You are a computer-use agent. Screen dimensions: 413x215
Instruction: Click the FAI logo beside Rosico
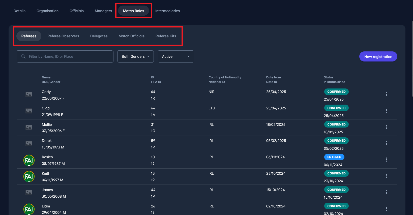[29, 160]
